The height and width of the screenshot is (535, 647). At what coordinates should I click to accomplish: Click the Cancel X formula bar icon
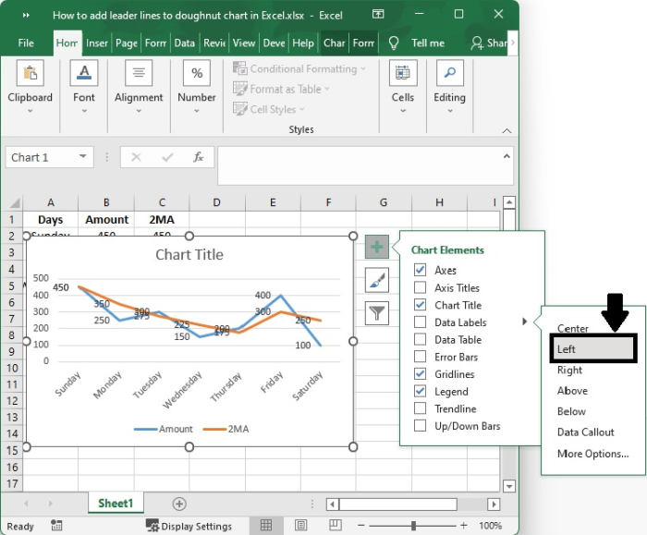point(136,157)
